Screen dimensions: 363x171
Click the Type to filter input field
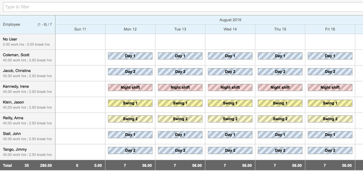click(x=183, y=7)
